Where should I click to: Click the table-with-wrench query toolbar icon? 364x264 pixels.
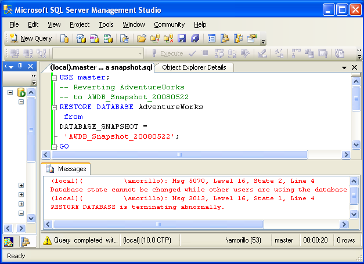(246, 53)
